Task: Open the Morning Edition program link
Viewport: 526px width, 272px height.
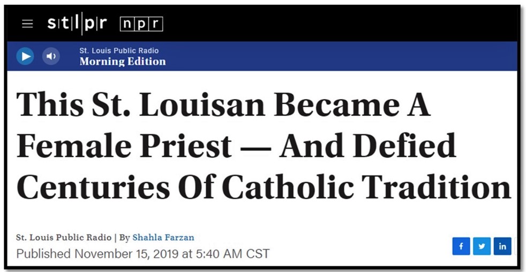Action: (x=123, y=62)
